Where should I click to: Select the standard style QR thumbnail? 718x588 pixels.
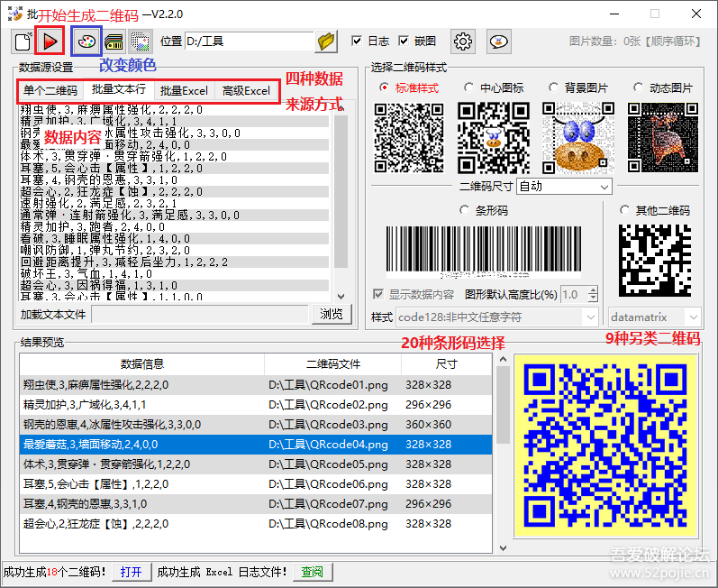[409, 137]
